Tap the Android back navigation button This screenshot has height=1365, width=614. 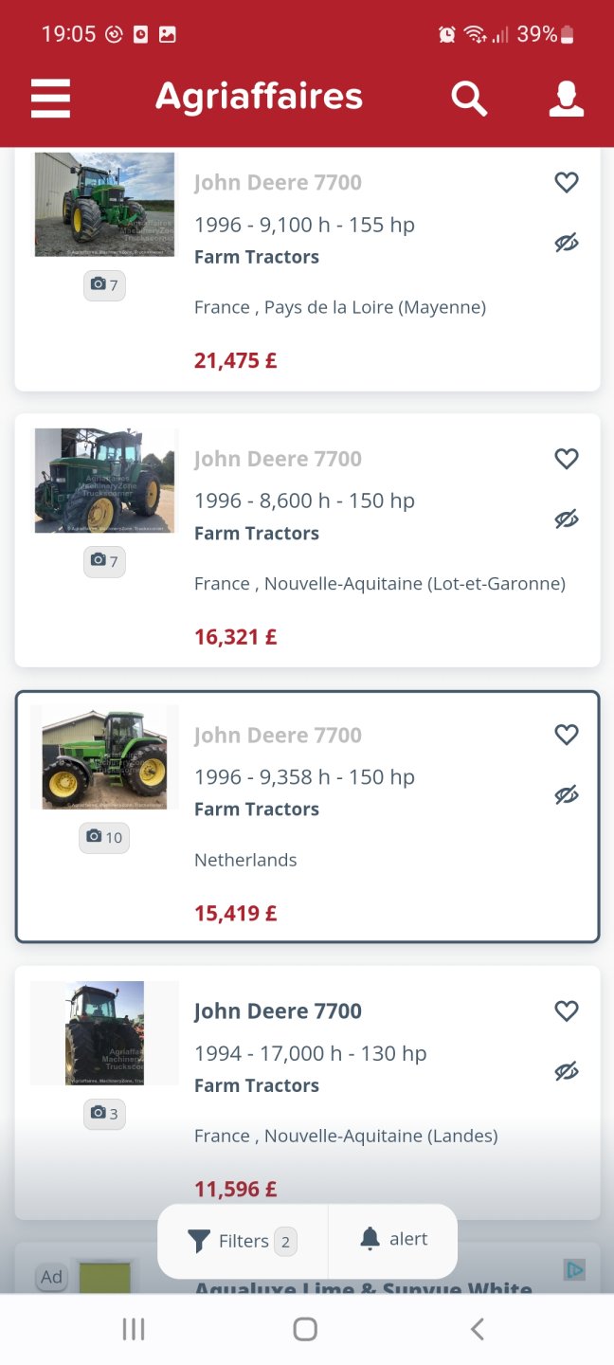coord(478,1328)
